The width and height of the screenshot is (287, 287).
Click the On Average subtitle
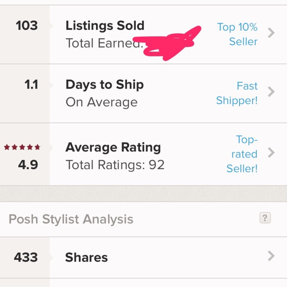point(101,102)
